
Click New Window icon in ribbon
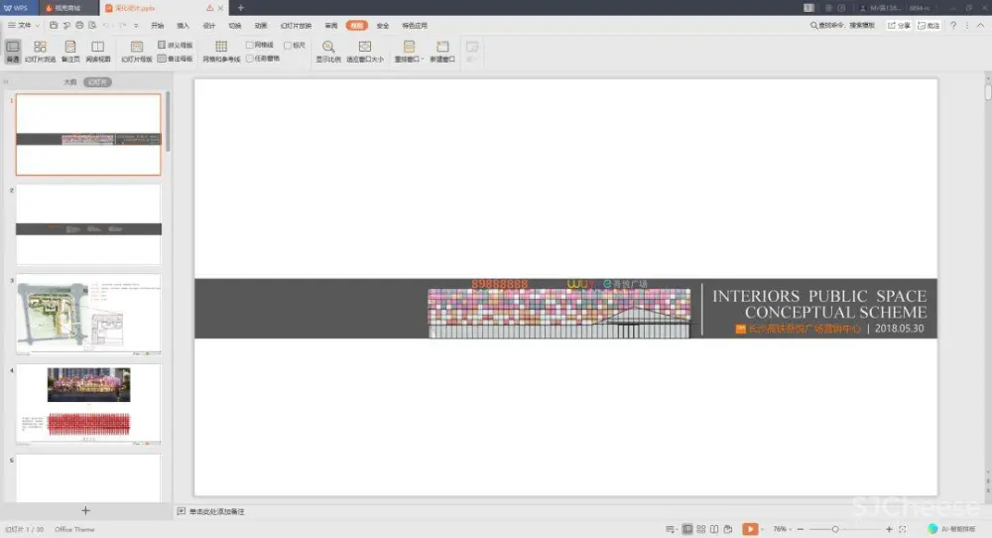point(442,51)
